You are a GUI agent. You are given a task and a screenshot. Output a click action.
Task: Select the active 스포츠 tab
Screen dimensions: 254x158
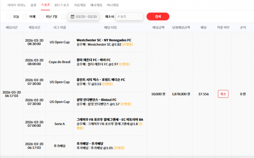tap(45, 5)
